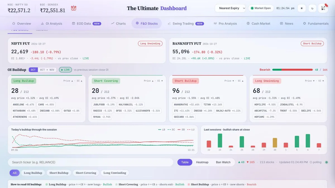335x188 pixels.
Task: Click the green up-arrow 48 advancers count
Action: [241, 162]
